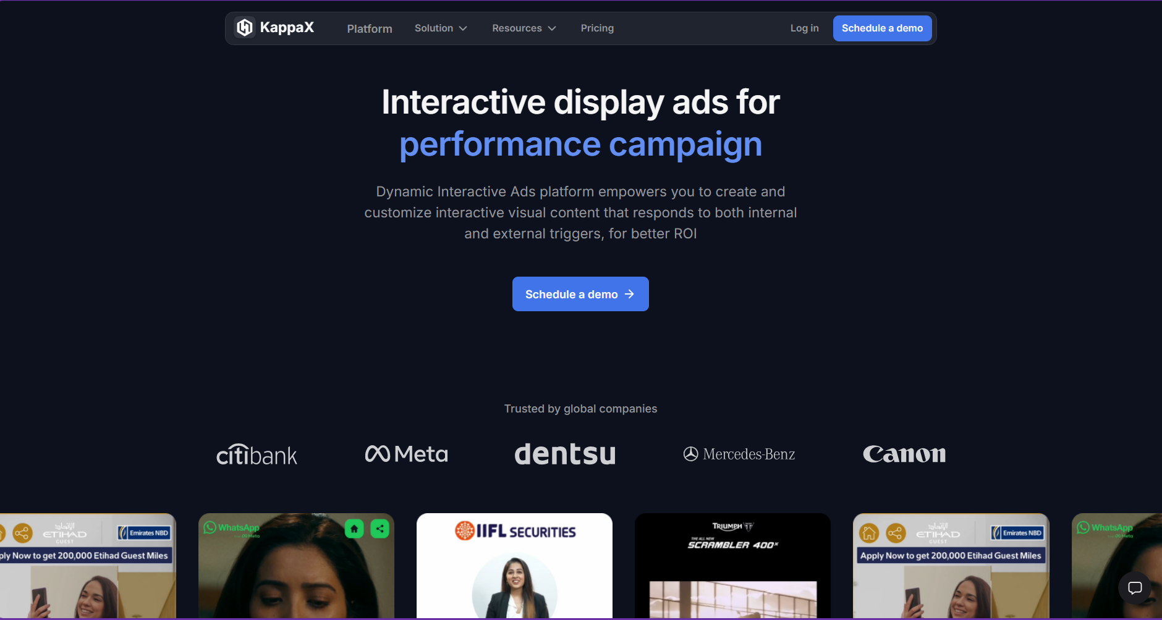The height and width of the screenshot is (620, 1162).
Task: Click the dentsu logo
Action: pyautogui.click(x=565, y=454)
